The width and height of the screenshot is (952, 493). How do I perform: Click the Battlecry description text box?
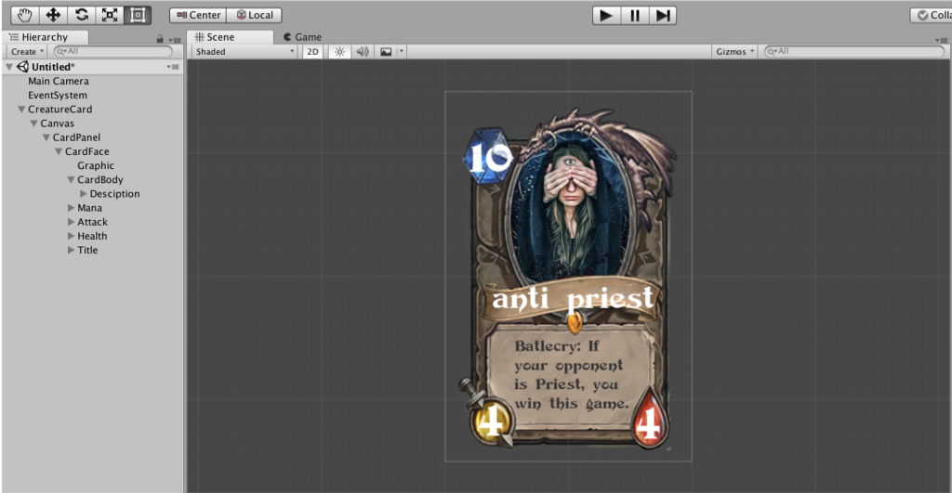pos(571,377)
